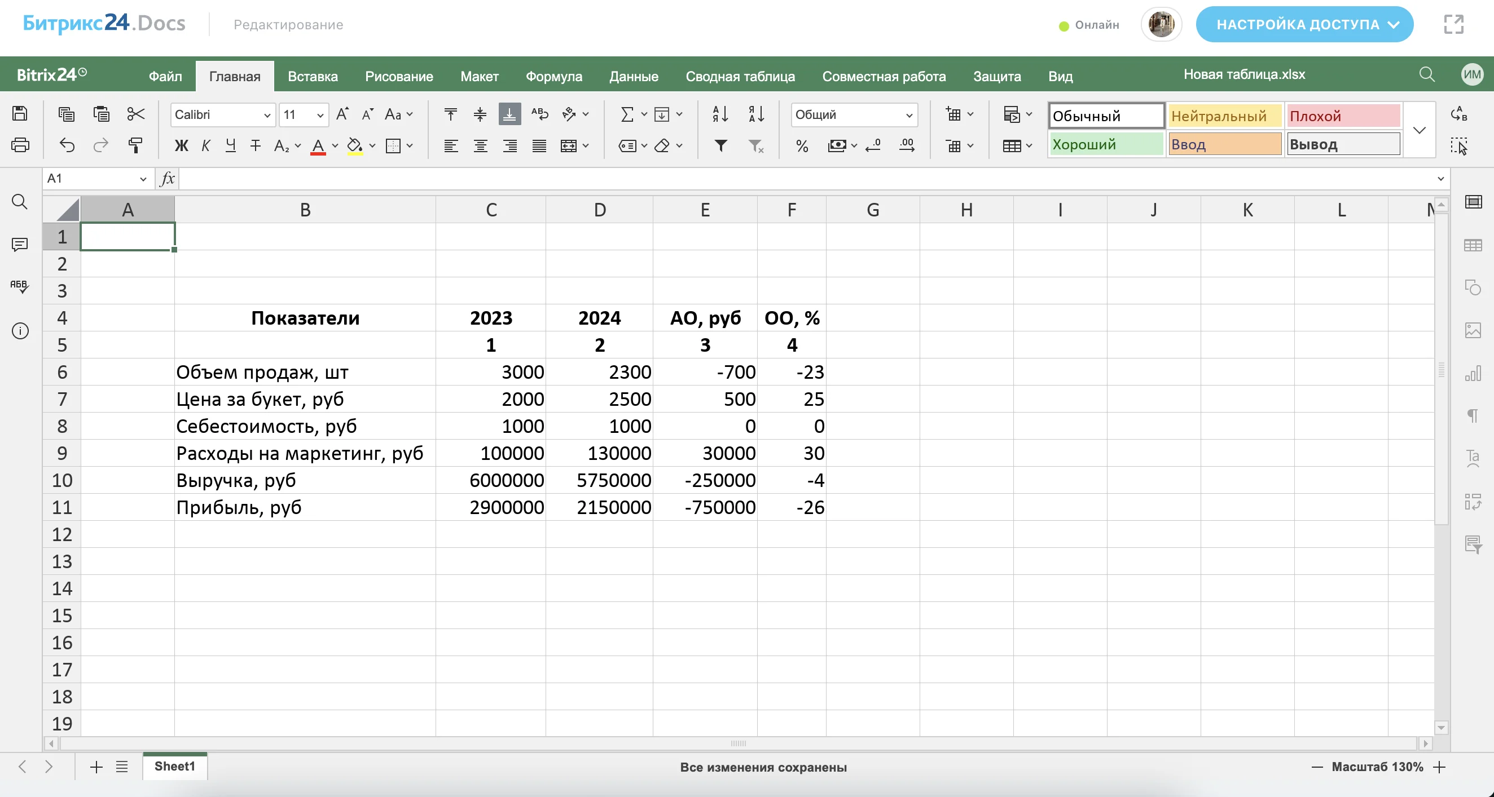
Task: Click the ribbon search magnifier icon
Action: click(x=1427, y=74)
